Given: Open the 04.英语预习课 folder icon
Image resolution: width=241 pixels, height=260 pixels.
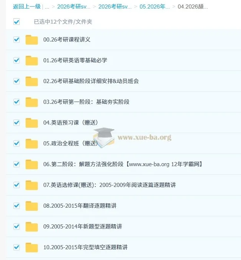Looking at the screenshot, I should [x=32, y=123].
